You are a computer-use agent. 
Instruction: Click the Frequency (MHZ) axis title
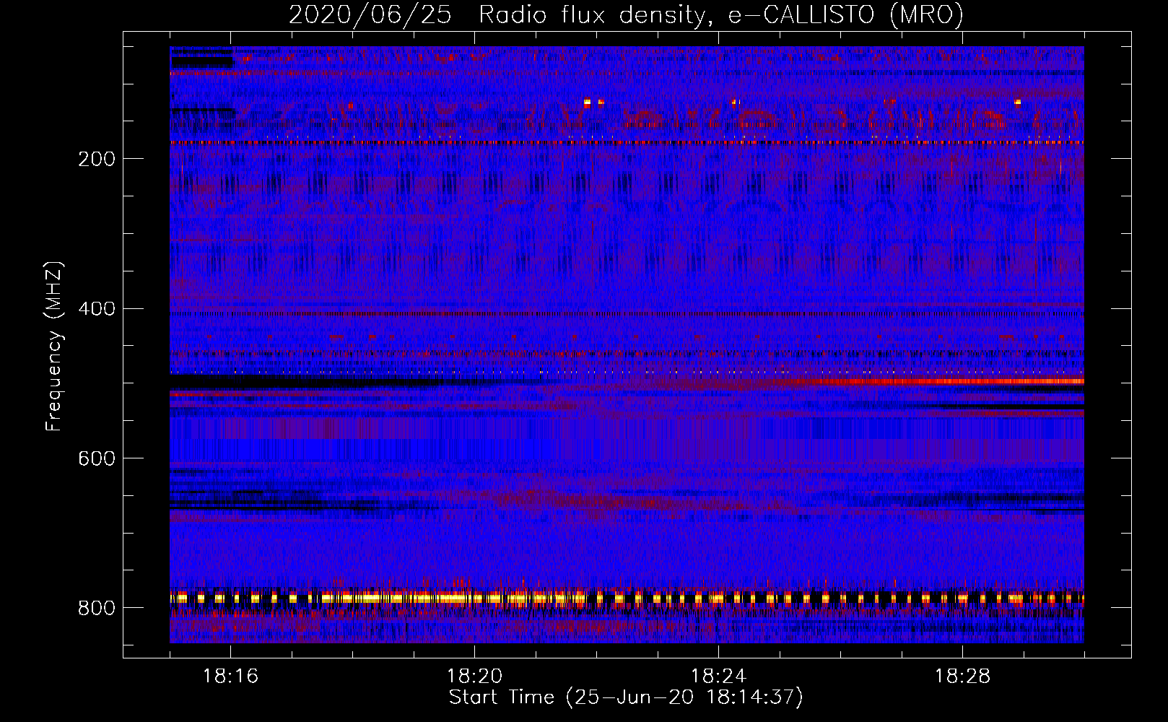click(54, 347)
